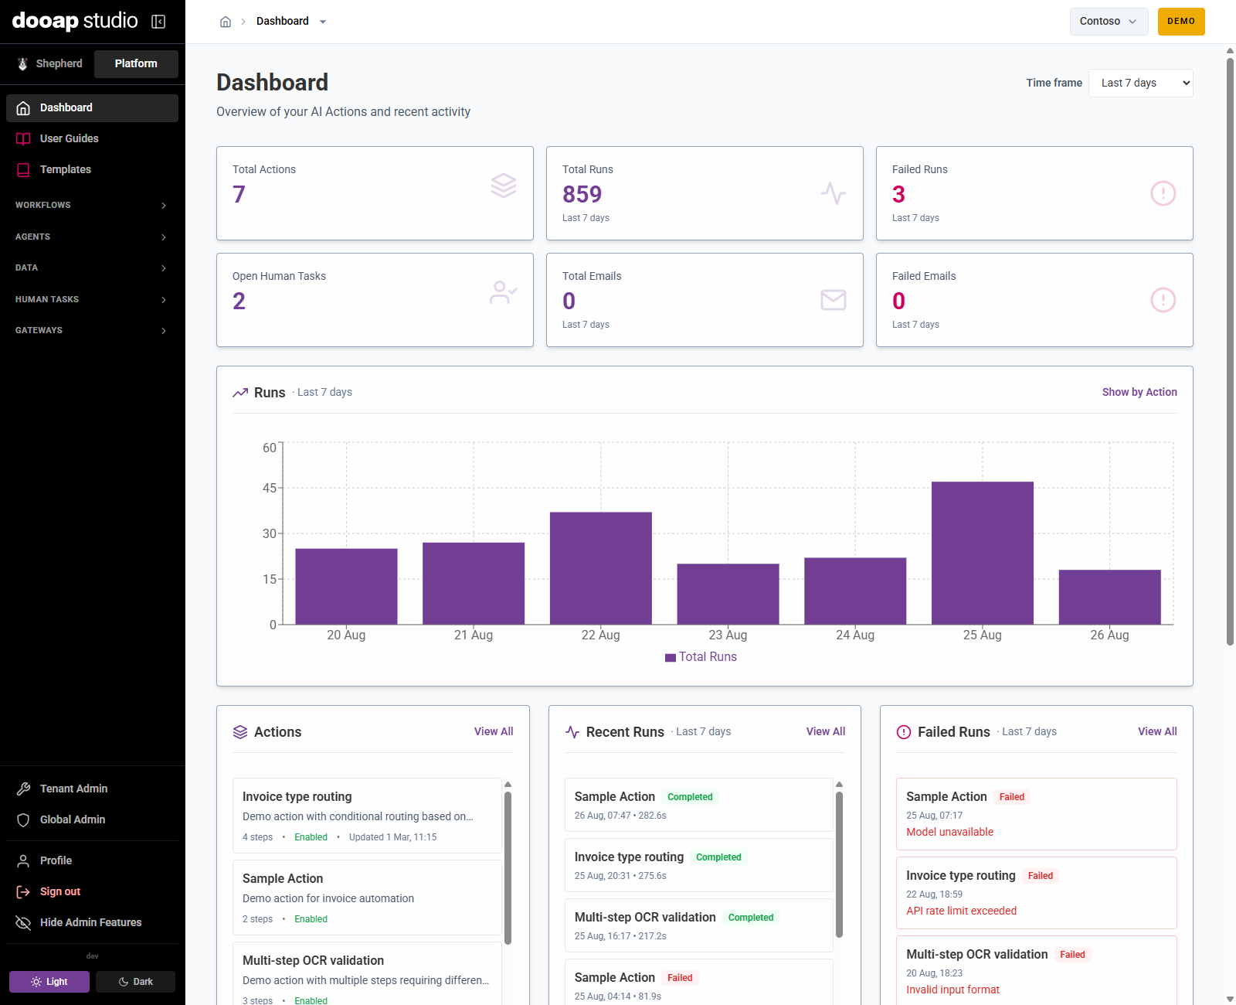Open the Time frame dropdown

(1140, 83)
